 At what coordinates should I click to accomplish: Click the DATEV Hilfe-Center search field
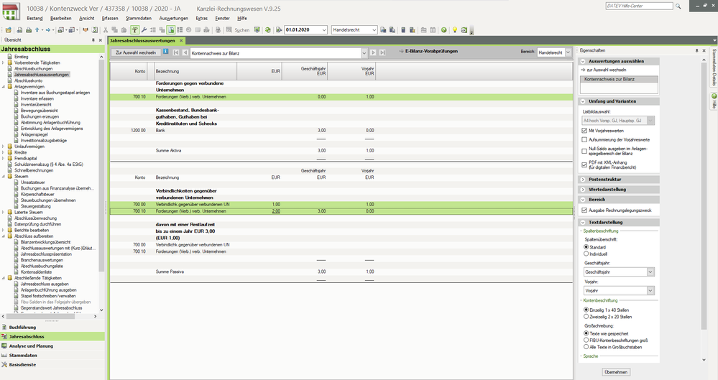point(639,6)
